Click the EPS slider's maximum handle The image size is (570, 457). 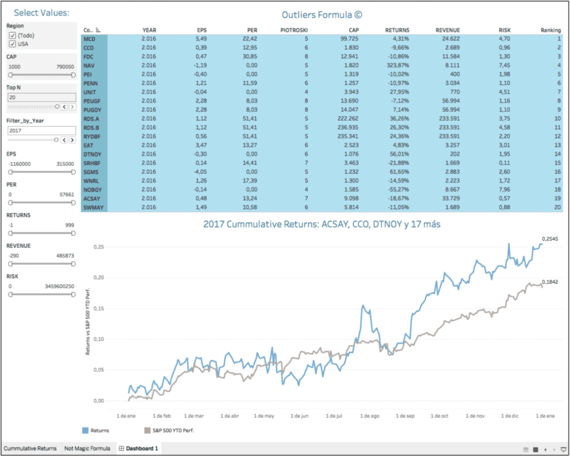pyautogui.click(x=73, y=172)
